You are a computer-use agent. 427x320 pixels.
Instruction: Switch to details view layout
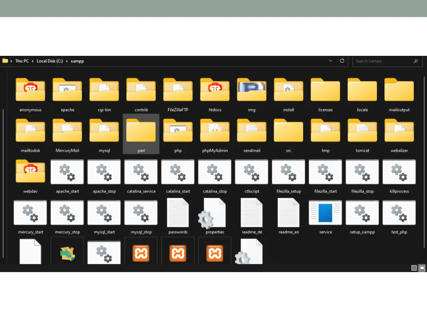pos(414,268)
